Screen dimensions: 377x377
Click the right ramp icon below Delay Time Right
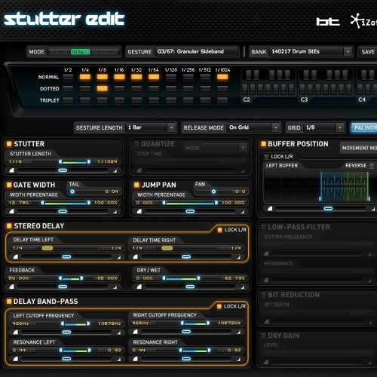tap(238, 257)
